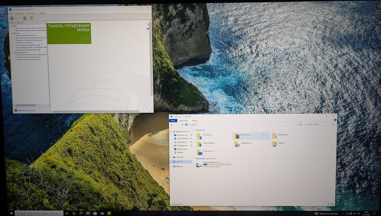Open Explorer's recent locations dropdown
The image size is (381, 216).
(x=180, y=125)
